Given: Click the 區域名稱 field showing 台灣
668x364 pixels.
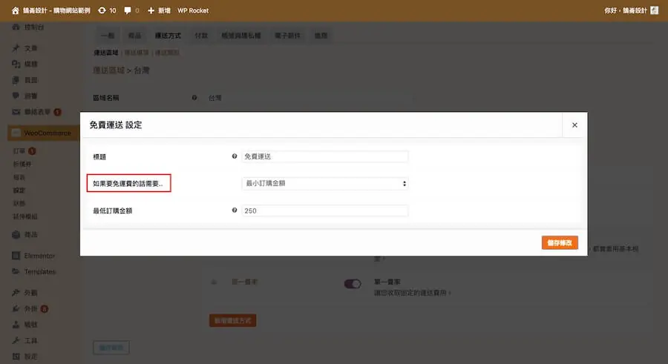Looking at the screenshot, I should click(x=309, y=98).
